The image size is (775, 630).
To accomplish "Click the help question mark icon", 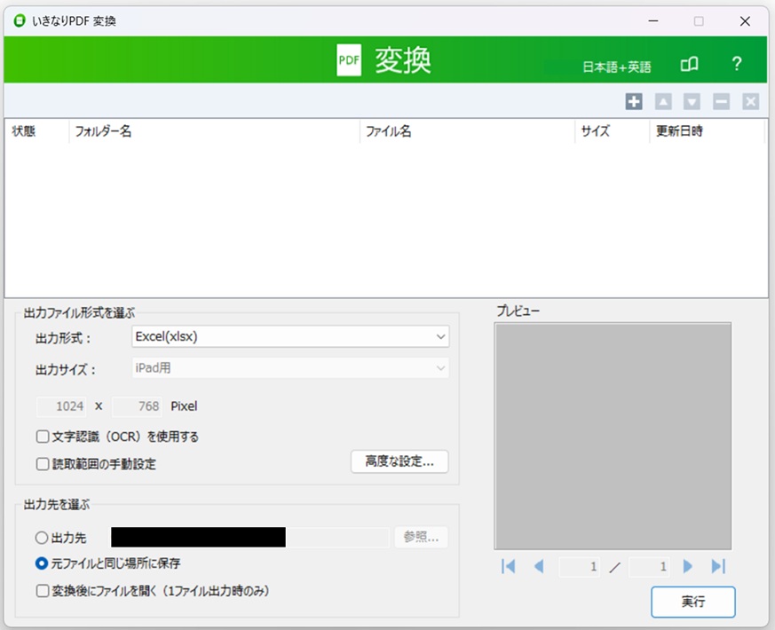I will (x=736, y=65).
